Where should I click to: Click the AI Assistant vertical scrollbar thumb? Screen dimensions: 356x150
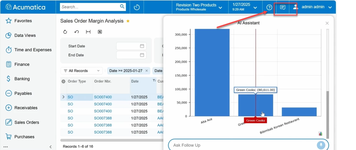point(327,115)
